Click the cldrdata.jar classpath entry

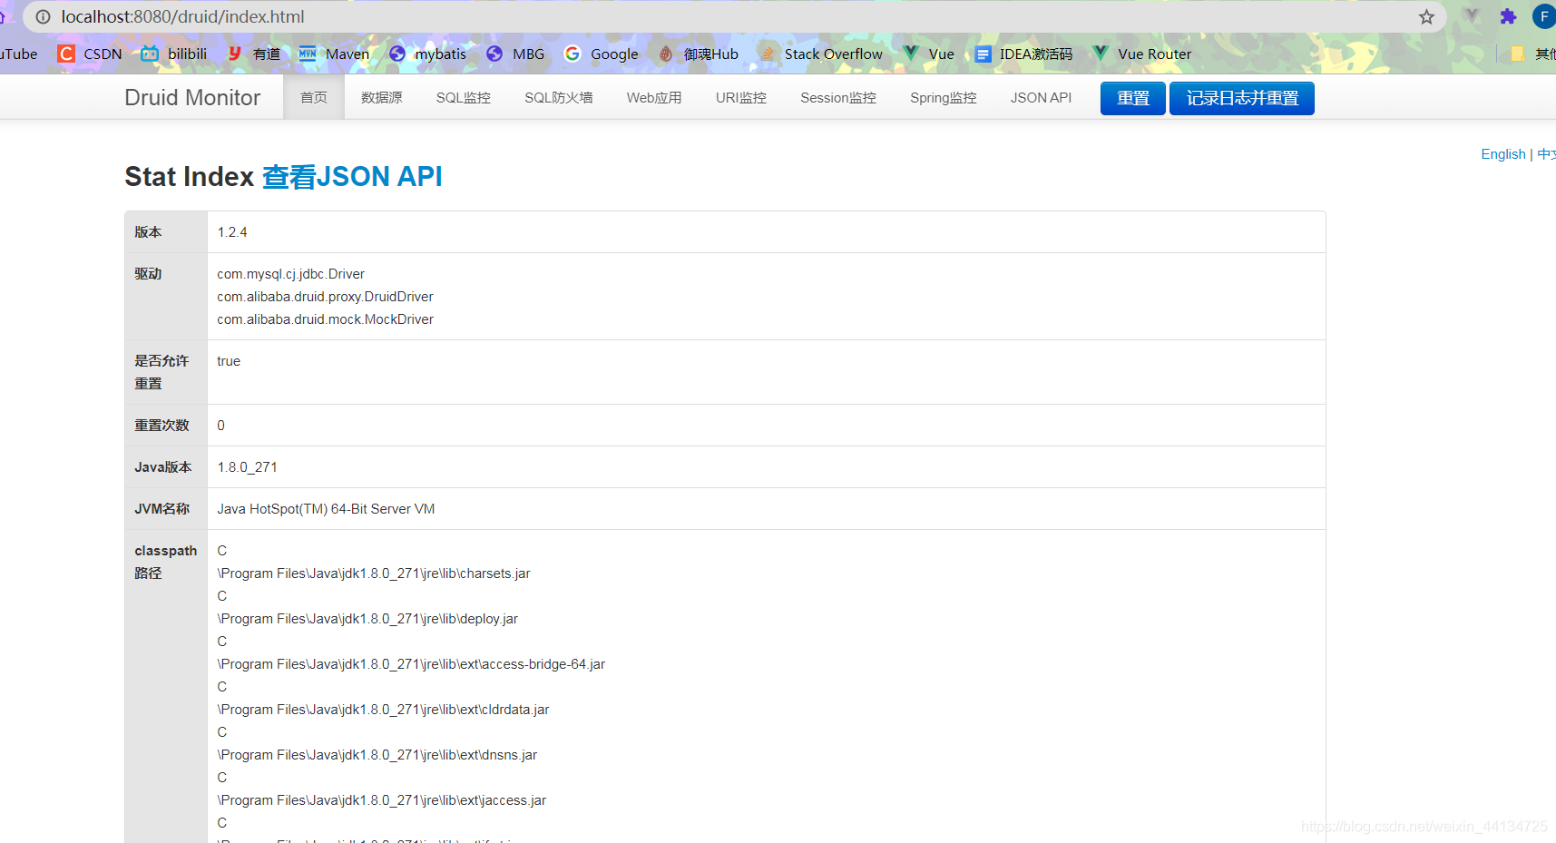point(383,710)
